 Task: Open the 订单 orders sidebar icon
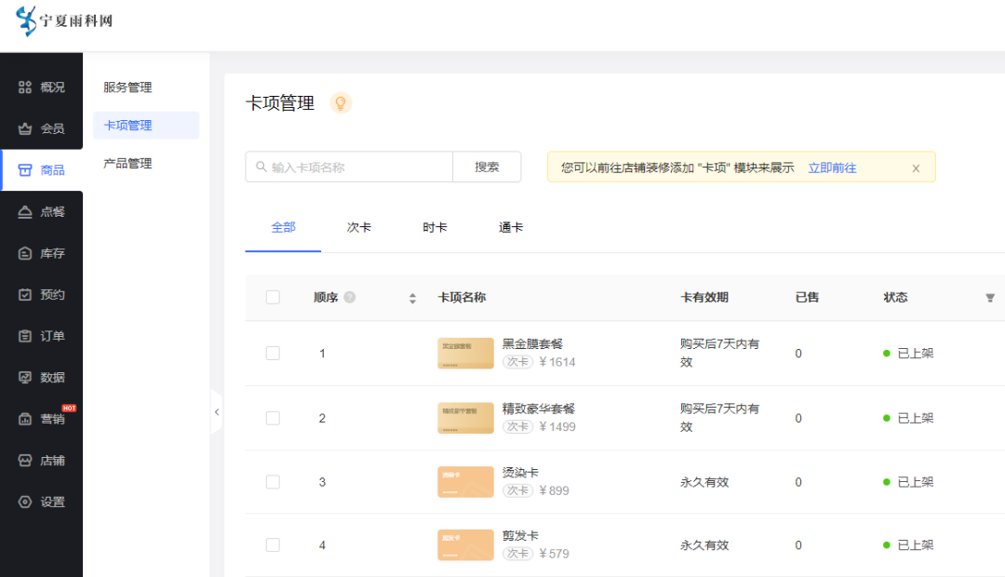25,336
